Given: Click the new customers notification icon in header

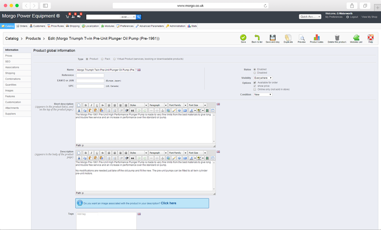Looking at the screenshot, I should click(x=73, y=16).
